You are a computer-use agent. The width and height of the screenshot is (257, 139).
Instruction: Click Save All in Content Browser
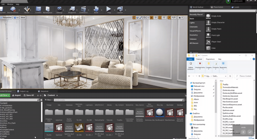tap(29, 95)
